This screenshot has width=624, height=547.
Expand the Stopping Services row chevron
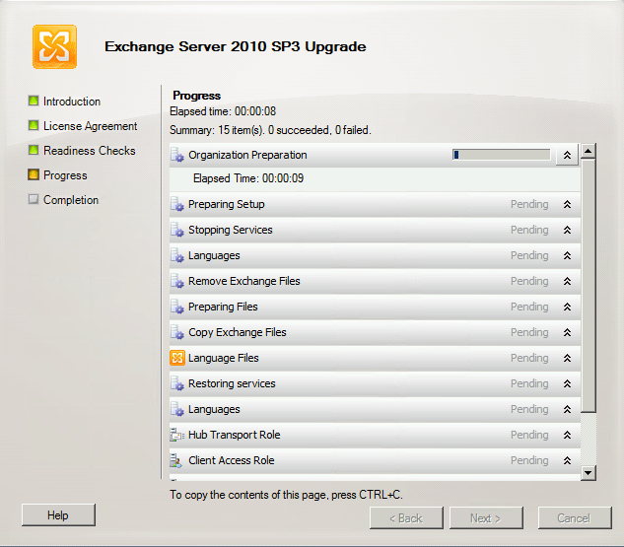(567, 230)
